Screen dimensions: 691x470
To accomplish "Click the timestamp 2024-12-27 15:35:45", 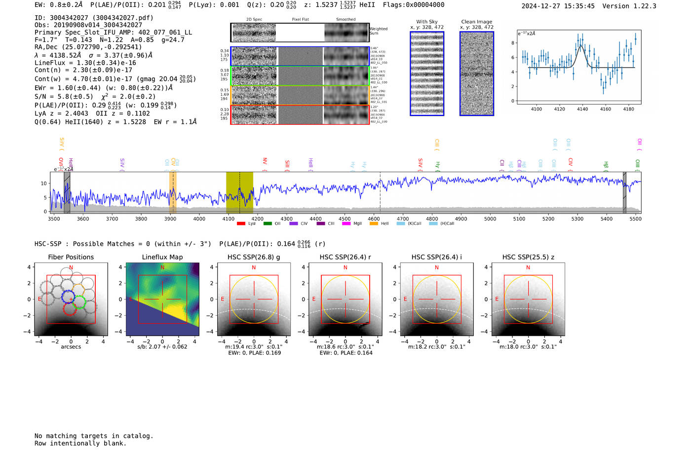I will tap(558, 6).
